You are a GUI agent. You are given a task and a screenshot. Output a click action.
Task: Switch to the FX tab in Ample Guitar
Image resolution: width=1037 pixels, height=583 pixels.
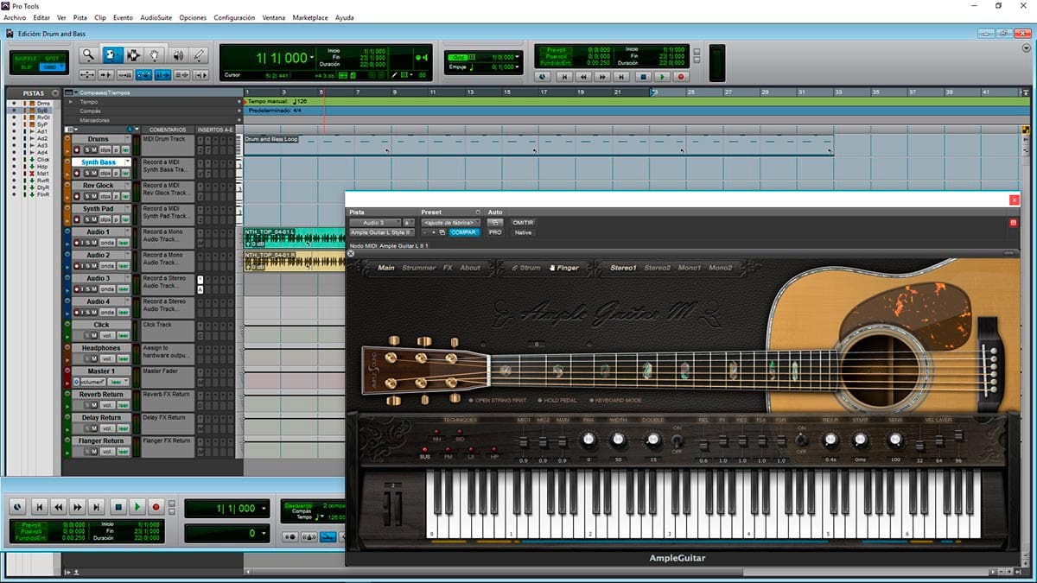pyautogui.click(x=448, y=268)
